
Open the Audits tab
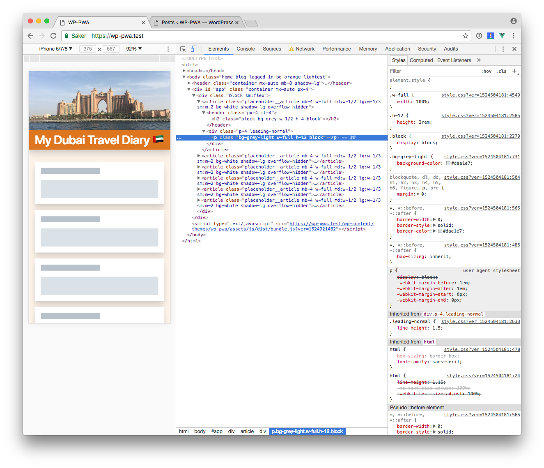click(x=451, y=49)
